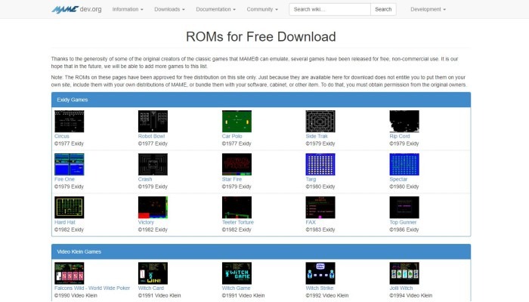
Task: Expand the Community menu
Action: (x=262, y=9)
